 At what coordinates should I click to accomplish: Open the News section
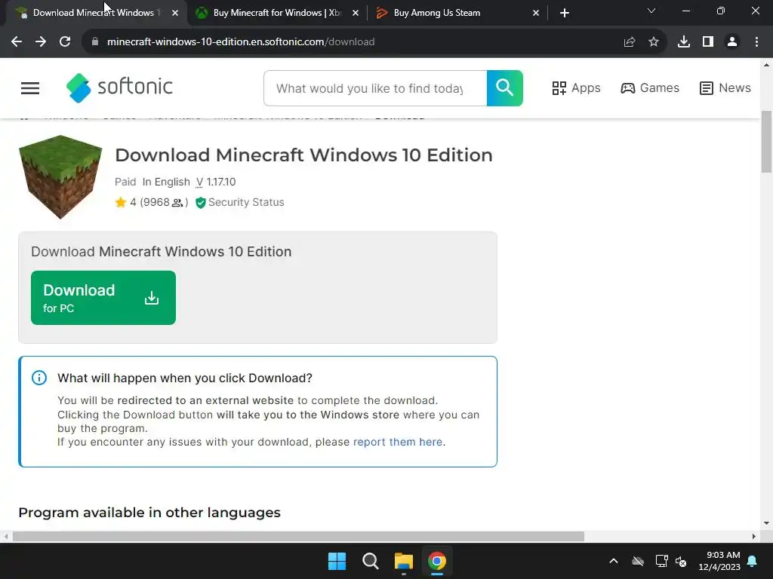tap(725, 88)
